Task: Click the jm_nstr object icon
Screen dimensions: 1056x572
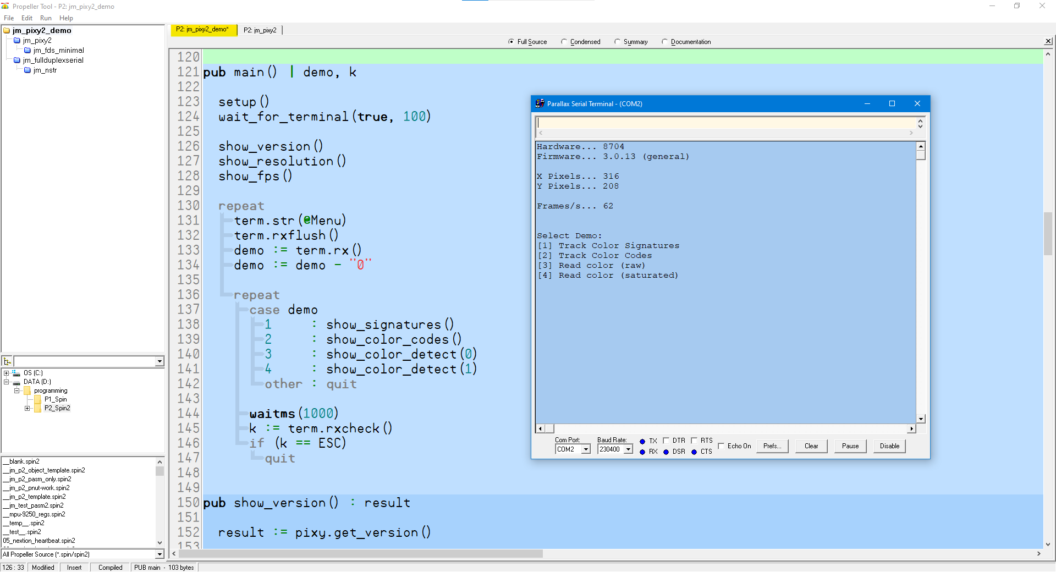Action: [x=28, y=70]
